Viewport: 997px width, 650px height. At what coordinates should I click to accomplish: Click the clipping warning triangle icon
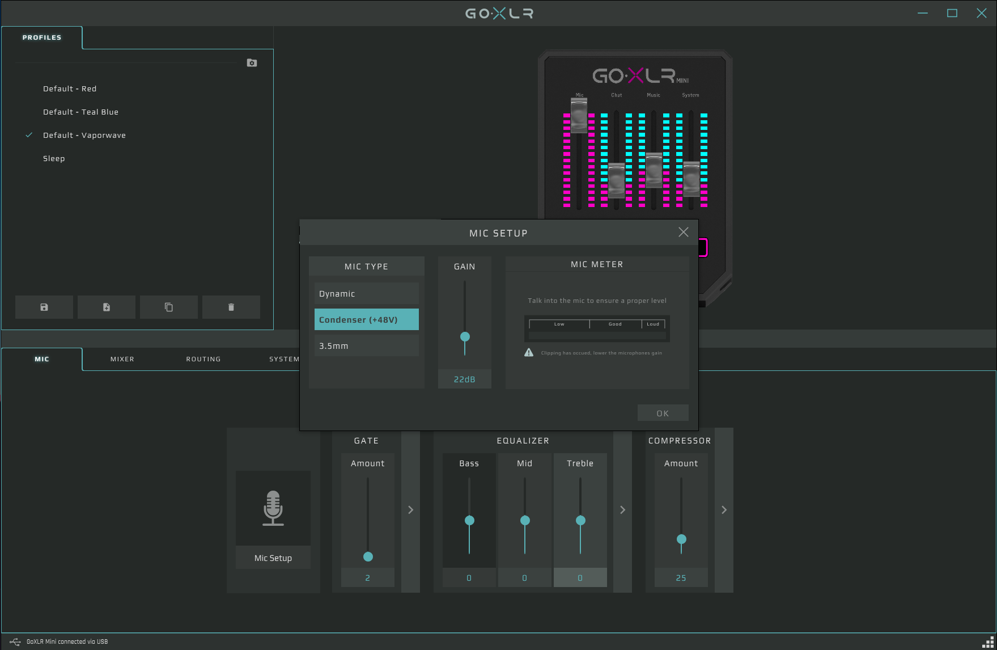[x=529, y=353]
